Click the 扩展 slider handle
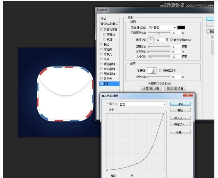Viewport: 218px width, 178px height. point(148,52)
